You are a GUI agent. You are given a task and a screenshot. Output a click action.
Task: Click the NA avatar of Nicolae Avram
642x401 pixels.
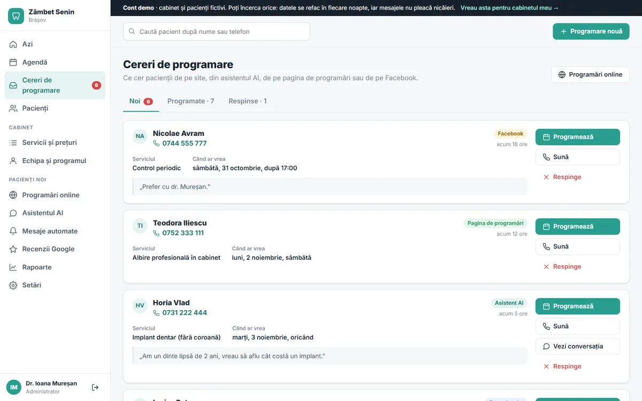[140, 136]
